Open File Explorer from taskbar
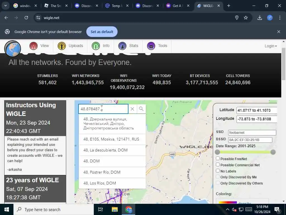The image size is (286, 215). (x=115, y=209)
